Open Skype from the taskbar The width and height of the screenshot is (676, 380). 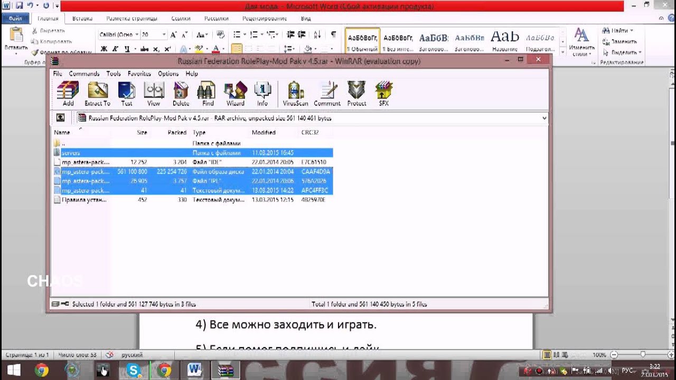point(134,370)
